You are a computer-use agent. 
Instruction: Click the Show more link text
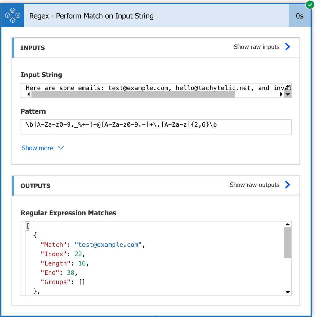tap(38, 148)
